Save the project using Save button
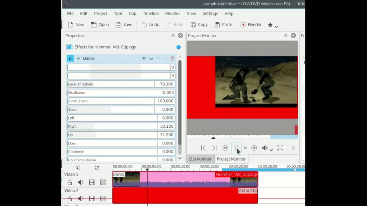The height and width of the screenshot is (206, 367). [124, 25]
